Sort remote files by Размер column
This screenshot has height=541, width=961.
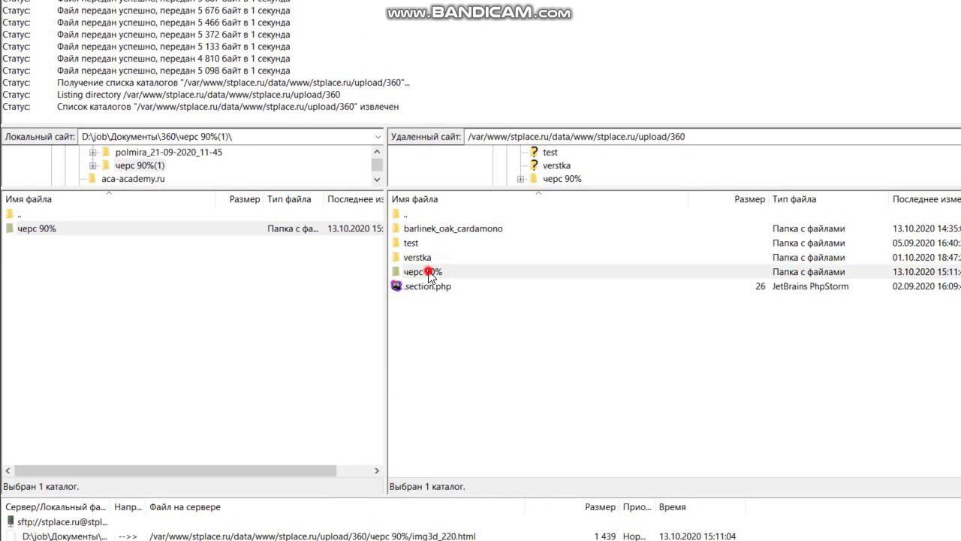point(728,199)
